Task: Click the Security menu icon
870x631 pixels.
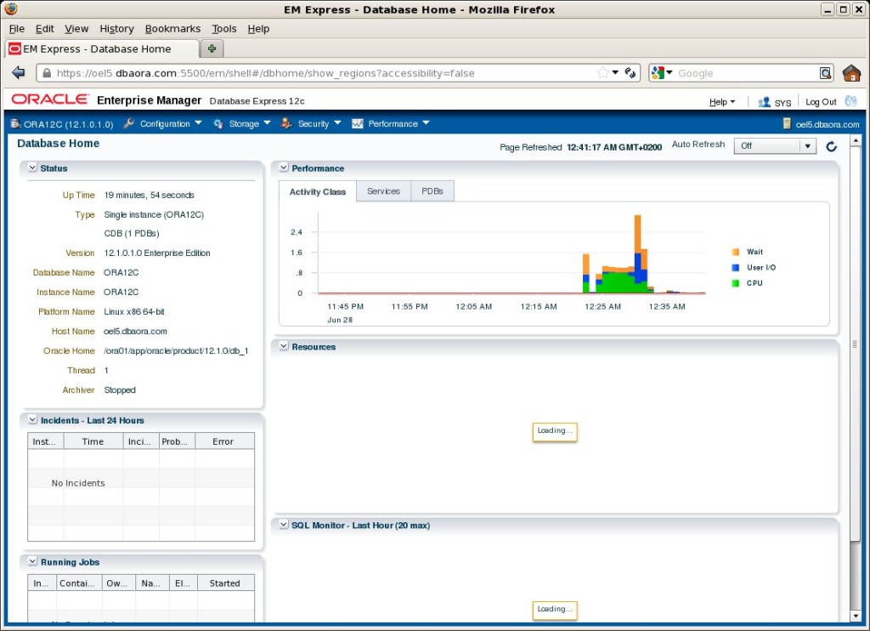Action: [286, 123]
